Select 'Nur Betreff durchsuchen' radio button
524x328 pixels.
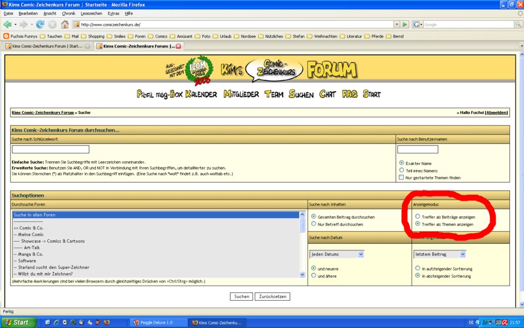click(313, 224)
